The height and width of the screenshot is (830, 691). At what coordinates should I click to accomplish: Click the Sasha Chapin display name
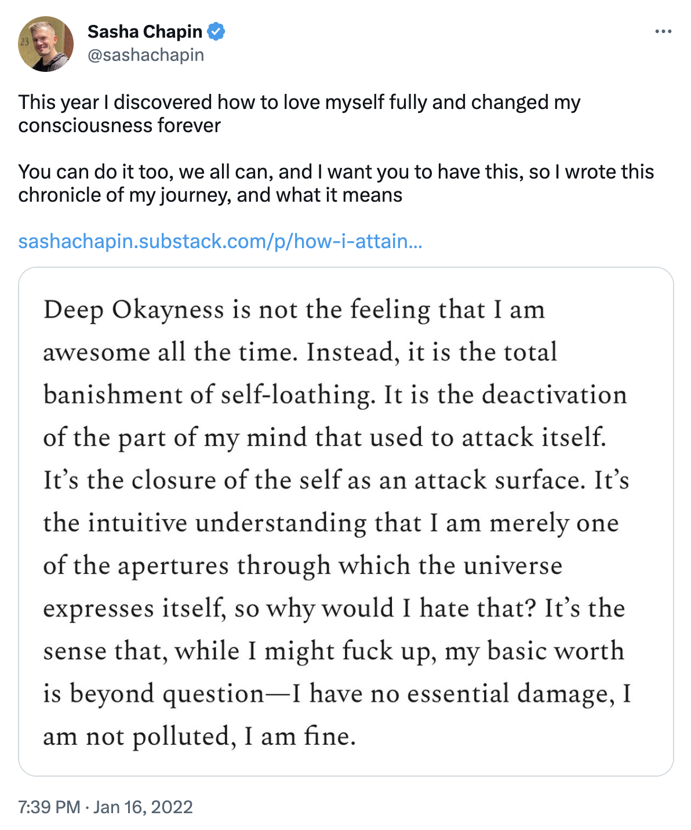click(145, 31)
